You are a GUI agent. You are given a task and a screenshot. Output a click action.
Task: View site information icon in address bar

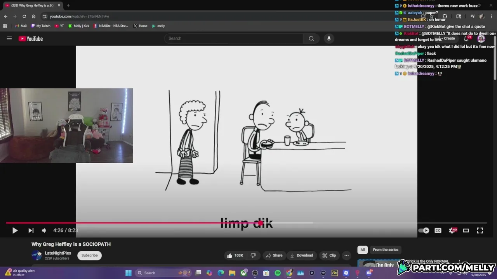click(x=45, y=16)
